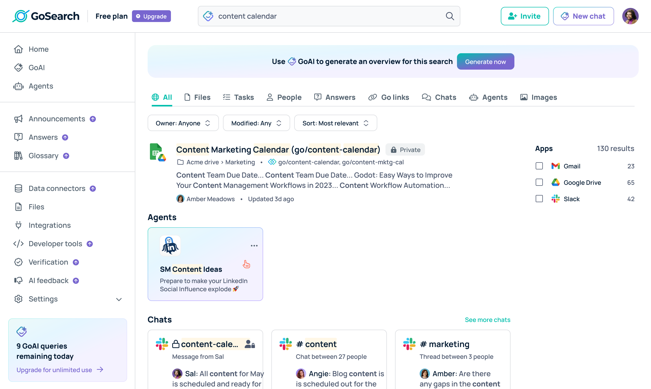The width and height of the screenshot is (651, 389).
Task: Click the search magnifier icon
Action: (x=450, y=16)
